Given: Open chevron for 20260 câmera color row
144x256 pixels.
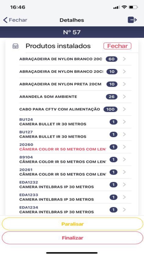Looking at the screenshot, I should click(125, 147).
